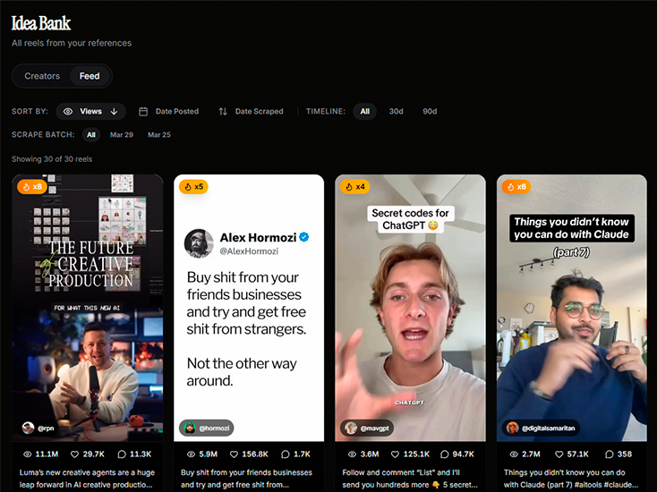Set timeline filter to 90d
Viewport: 657px width, 492px height.
tap(430, 112)
